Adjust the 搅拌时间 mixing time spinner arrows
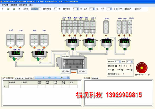 [x=77, y=9]
